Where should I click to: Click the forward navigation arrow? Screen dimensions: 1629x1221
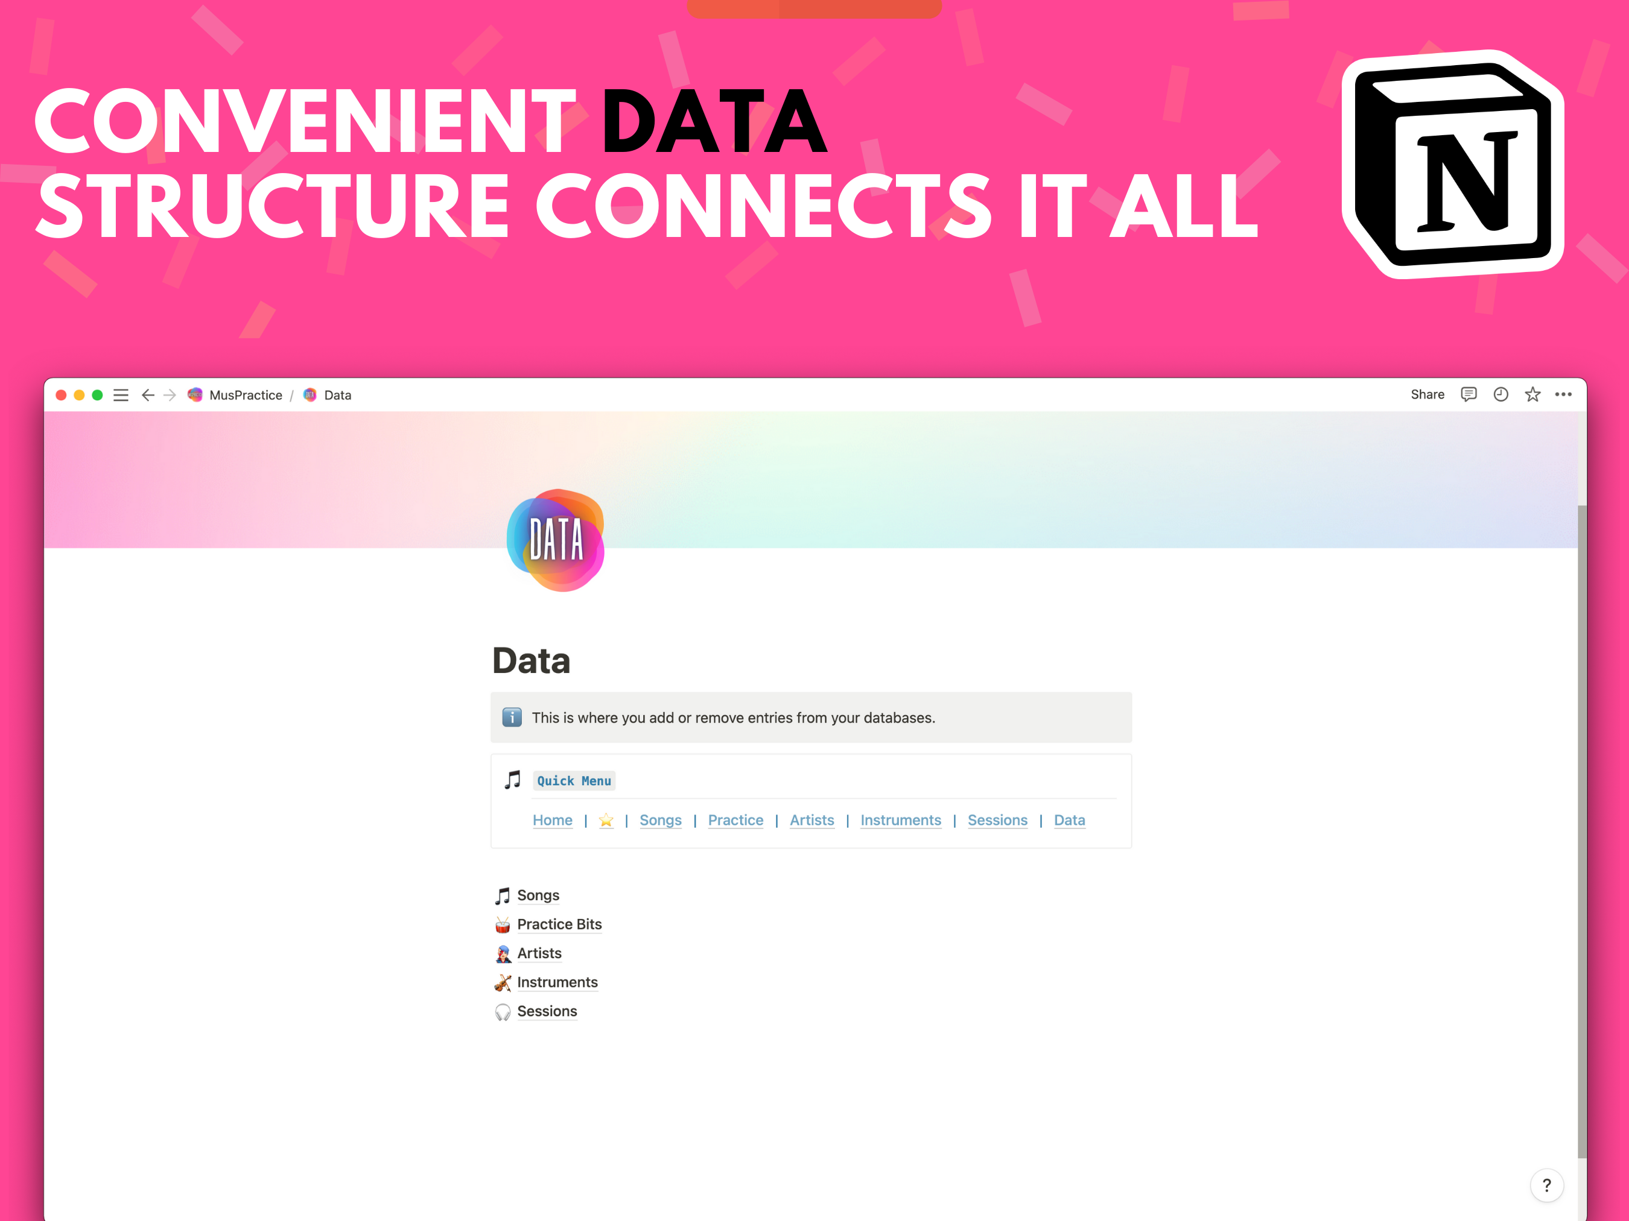pyautogui.click(x=170, y=395)
